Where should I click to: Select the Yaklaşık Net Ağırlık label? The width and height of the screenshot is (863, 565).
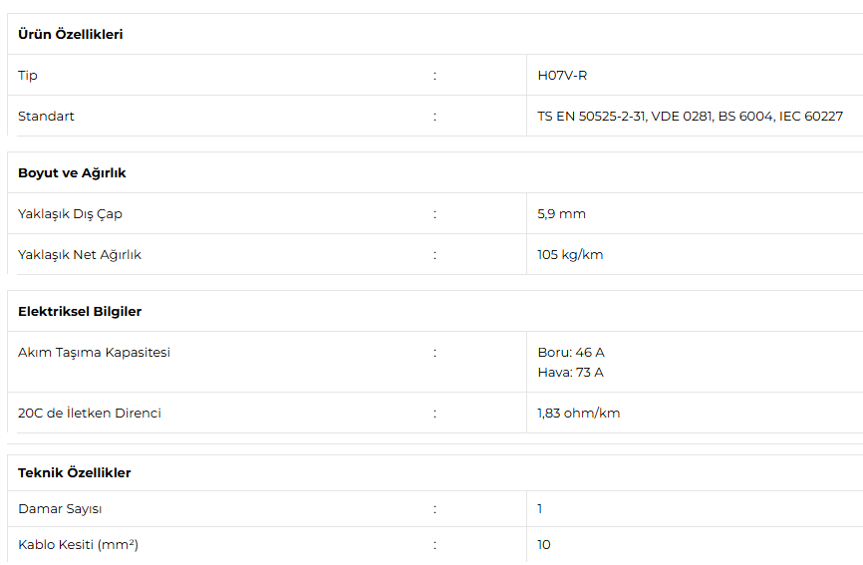[80, 255]
